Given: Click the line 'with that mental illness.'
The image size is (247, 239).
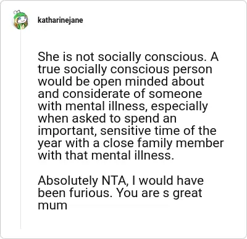Looking at the screenshot, I should [106, 155].
